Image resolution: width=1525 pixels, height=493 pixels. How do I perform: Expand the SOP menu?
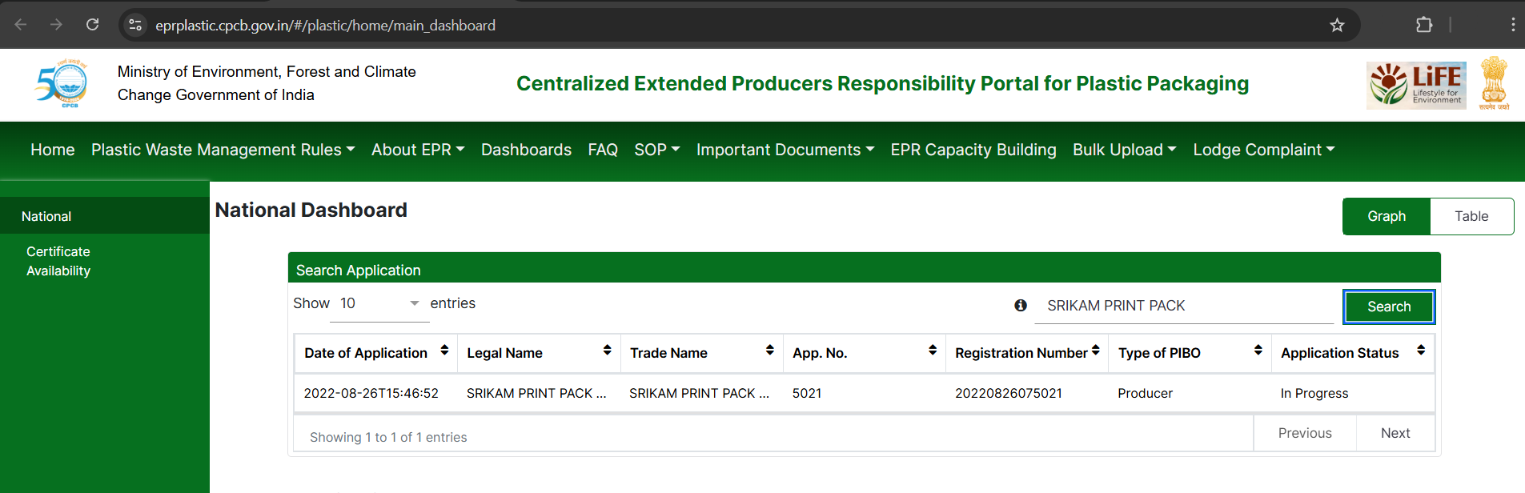coord(657,150)
